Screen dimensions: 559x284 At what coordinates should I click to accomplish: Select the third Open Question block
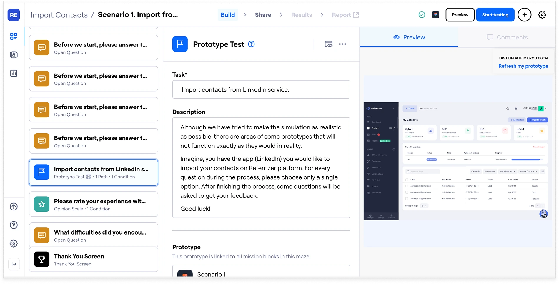(94, 110)
